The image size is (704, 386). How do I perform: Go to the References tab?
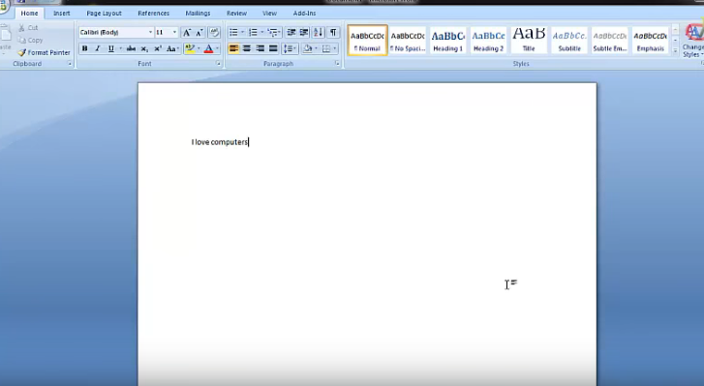click(x=153, y=14)
